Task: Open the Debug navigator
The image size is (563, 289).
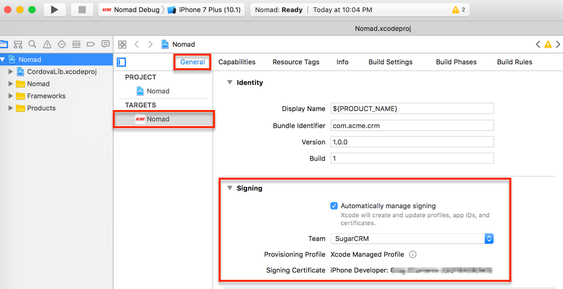Action: pyautogui.click(x=76, y=44)
